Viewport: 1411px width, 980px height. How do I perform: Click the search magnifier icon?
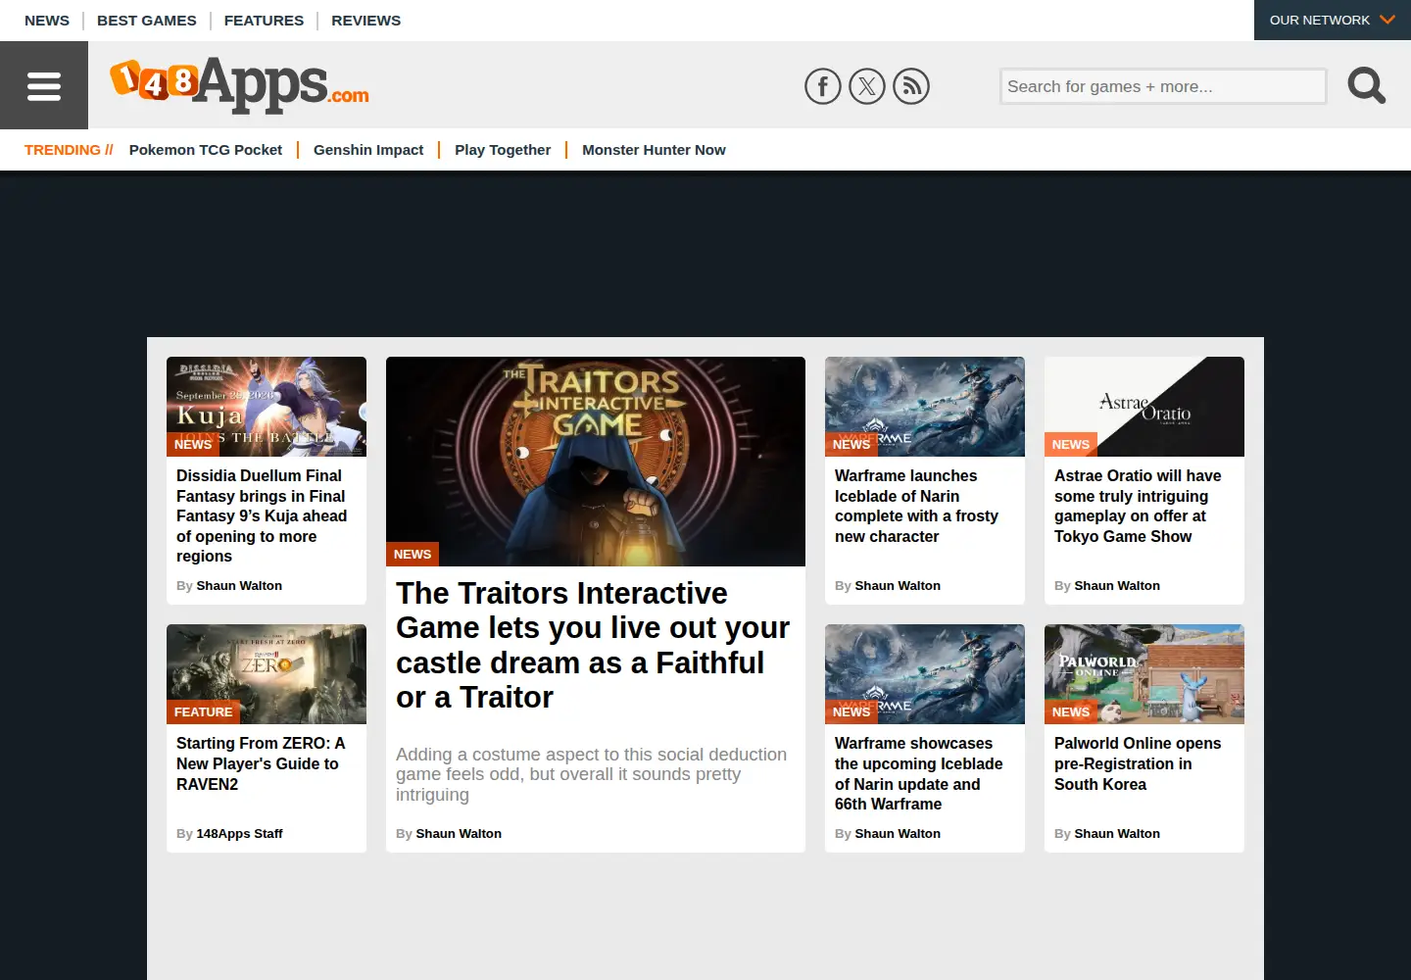[x=1367, y=86]
